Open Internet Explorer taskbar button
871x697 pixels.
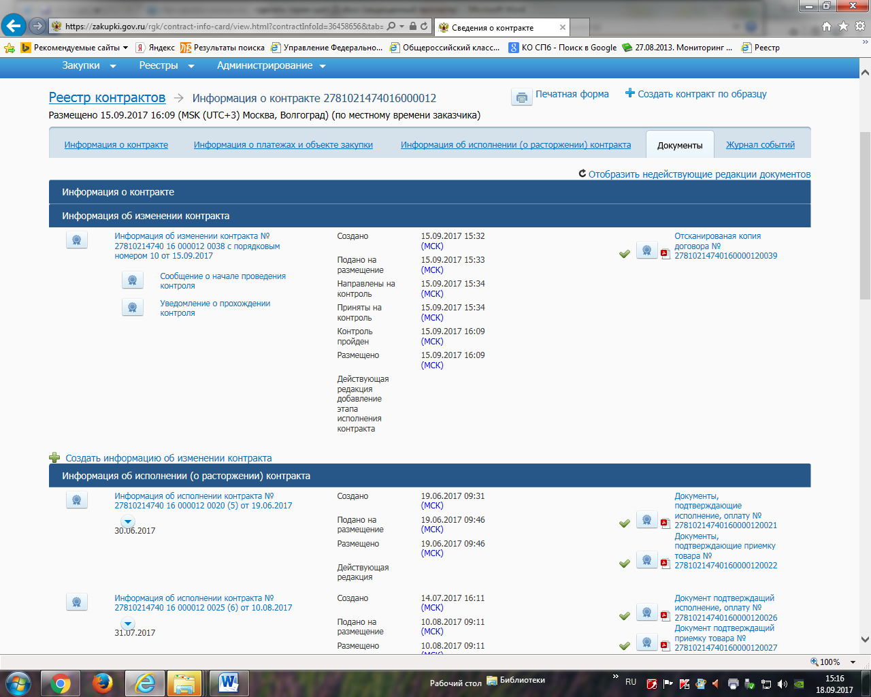[x=145, y=683]
